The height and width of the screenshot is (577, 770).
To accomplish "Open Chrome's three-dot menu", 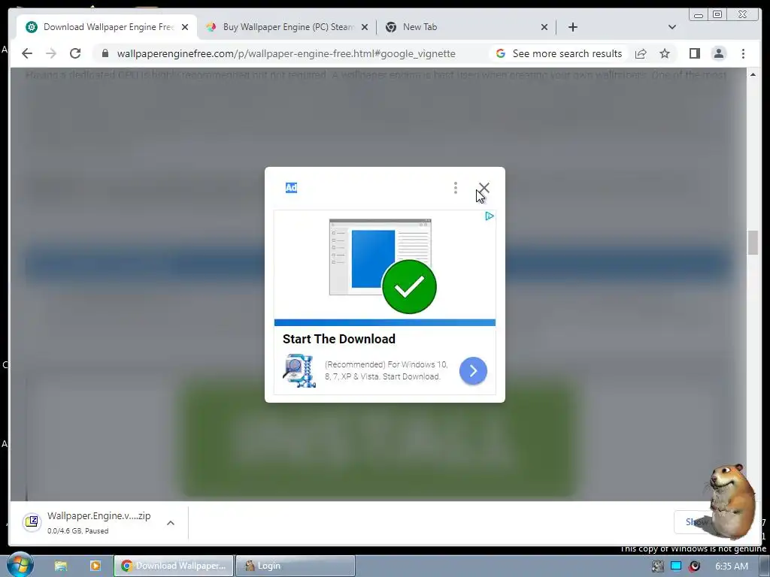I will tap(743, 53).
